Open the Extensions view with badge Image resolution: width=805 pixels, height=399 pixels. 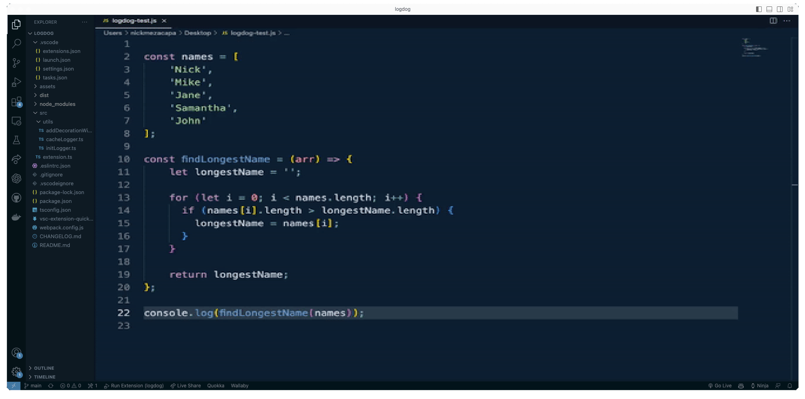pos(16,102)
